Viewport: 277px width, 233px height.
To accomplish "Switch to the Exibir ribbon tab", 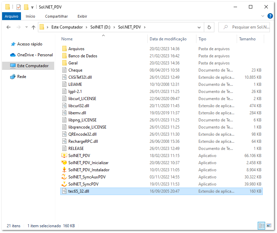I will (x=82, y=16).
